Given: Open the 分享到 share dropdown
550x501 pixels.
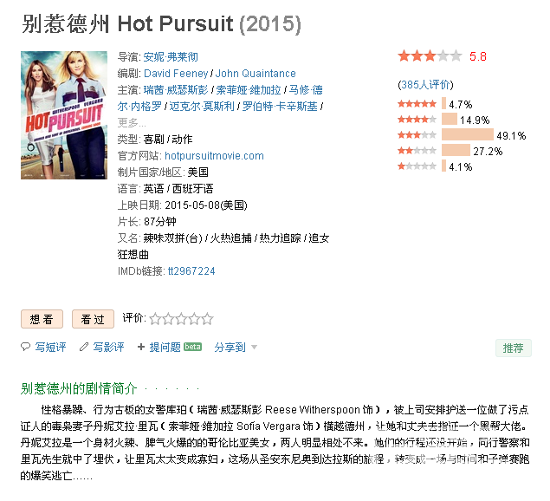Looking at the screenshot, I should click(236, 348).
